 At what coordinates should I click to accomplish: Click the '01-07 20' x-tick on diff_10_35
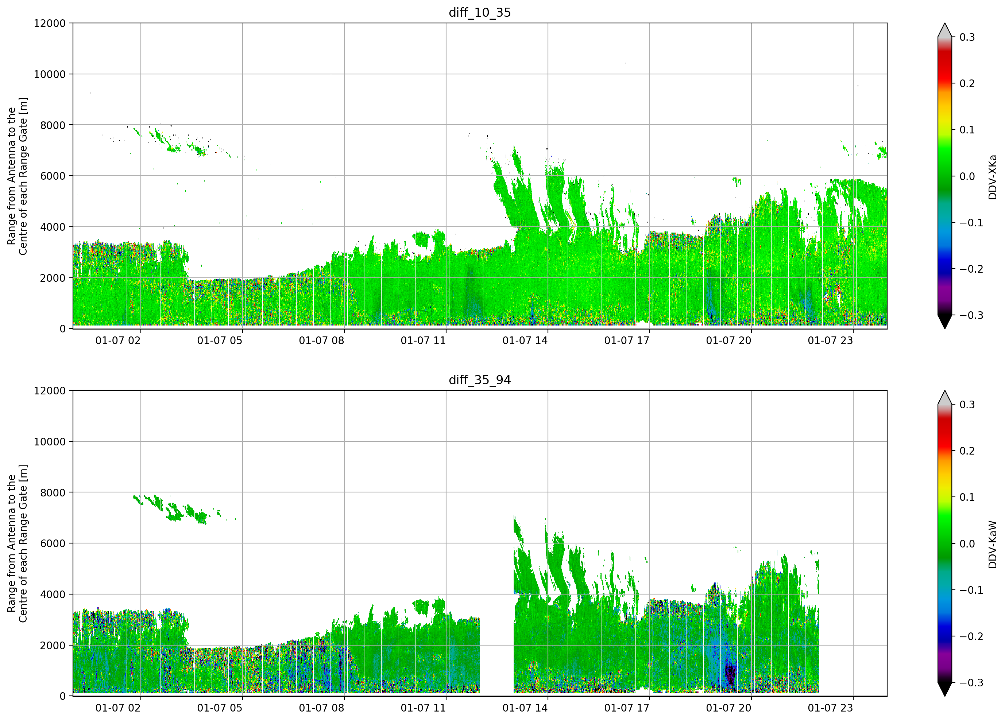pyautogui.click(x=728, y=340)
